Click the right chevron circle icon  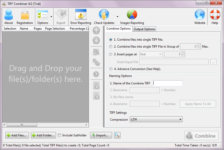96,74
